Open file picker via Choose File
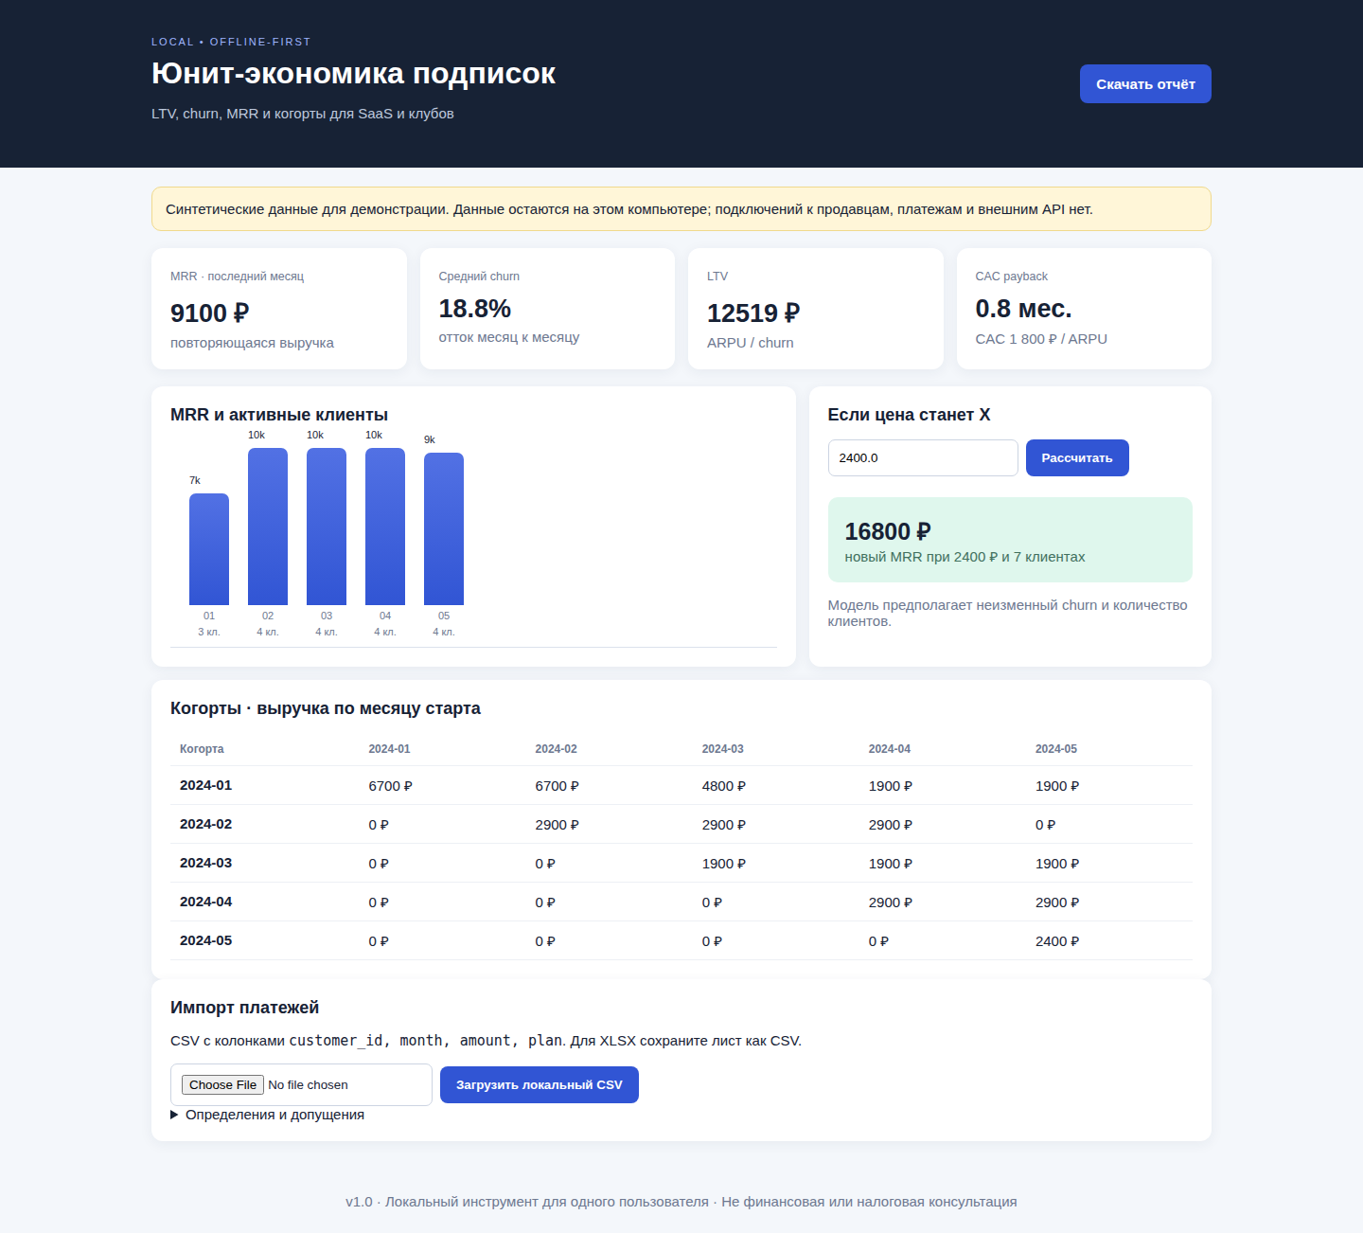This screenshot has height=1233, width=1363. [222, 1085]
